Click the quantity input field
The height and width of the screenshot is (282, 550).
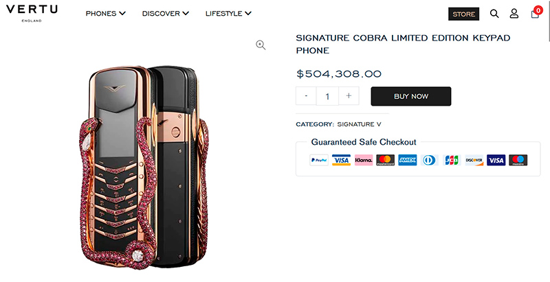[327, 96]
